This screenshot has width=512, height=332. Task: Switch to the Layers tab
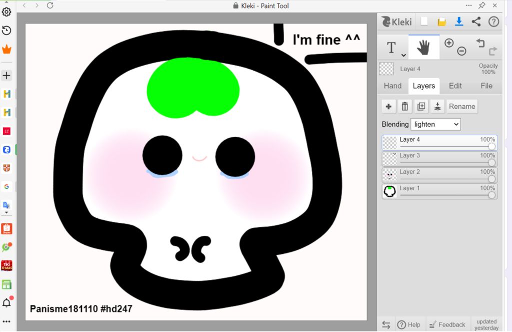424,86
